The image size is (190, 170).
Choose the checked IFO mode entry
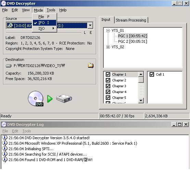point(45,23)
